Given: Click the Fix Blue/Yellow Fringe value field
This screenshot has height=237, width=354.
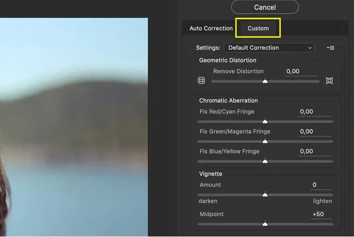Looking at the screenshot, I should point(307,151).
